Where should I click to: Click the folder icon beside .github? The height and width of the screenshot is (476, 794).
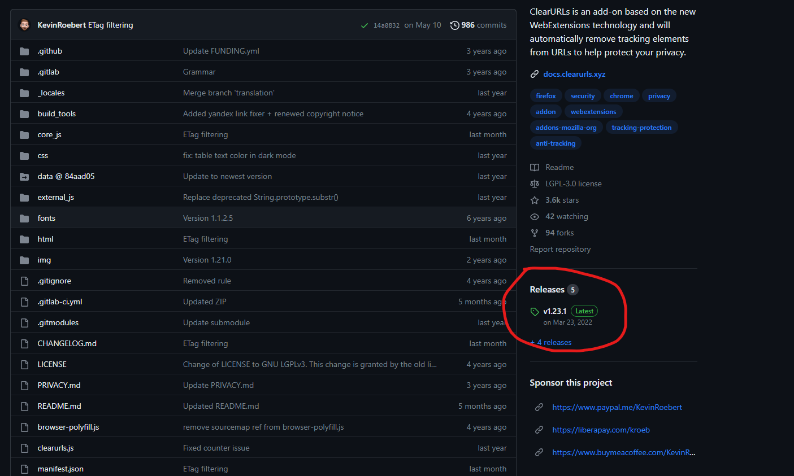pyautogui.click(x=24, y=51)
